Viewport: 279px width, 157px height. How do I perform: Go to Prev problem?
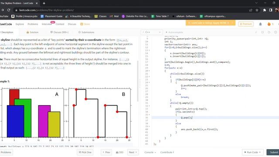click(106, 152)
